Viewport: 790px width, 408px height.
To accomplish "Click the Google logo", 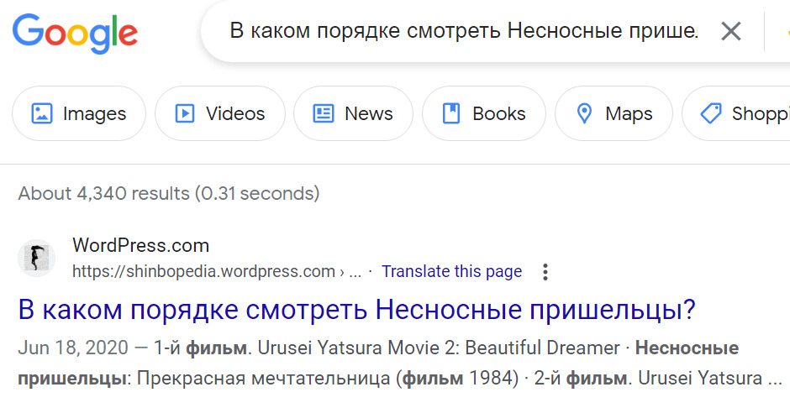I will 75,32.
